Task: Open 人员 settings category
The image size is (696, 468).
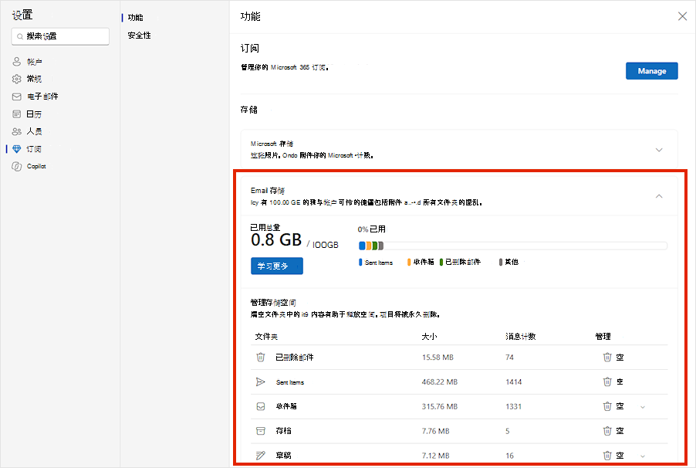Action: (34, 131)
